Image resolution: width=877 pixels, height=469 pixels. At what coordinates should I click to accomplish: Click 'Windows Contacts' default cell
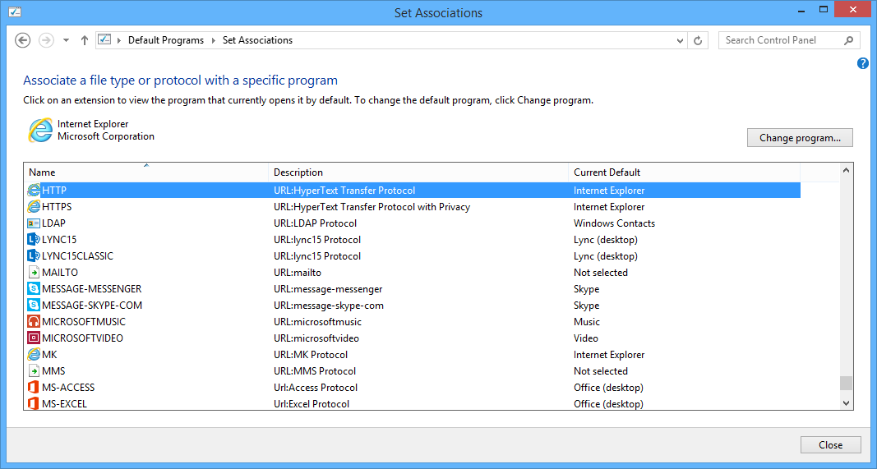coord(614,223)
